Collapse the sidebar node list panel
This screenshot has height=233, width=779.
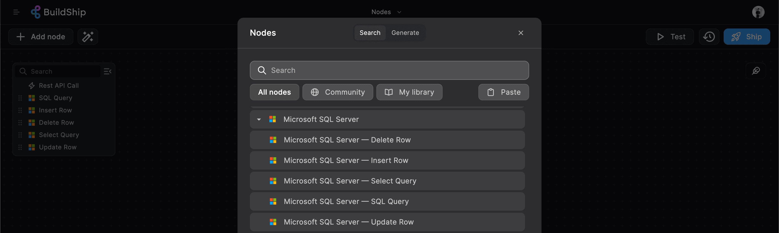(x=107, y=71)
